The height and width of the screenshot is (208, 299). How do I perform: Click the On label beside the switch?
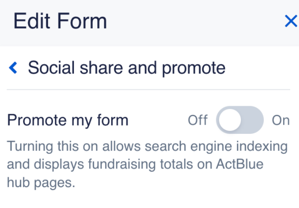281,120
